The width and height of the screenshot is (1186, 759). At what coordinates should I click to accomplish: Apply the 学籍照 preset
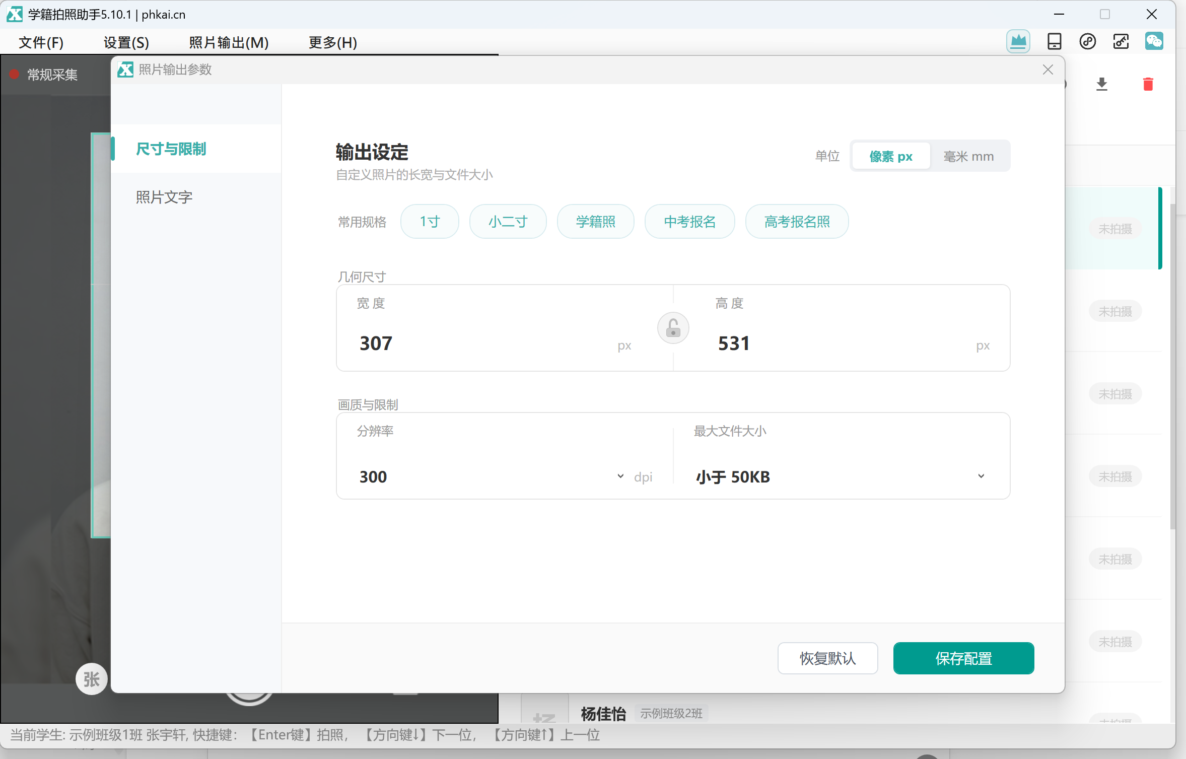pos(595,221)
